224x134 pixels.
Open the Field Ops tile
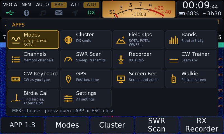tap(138, 40)
